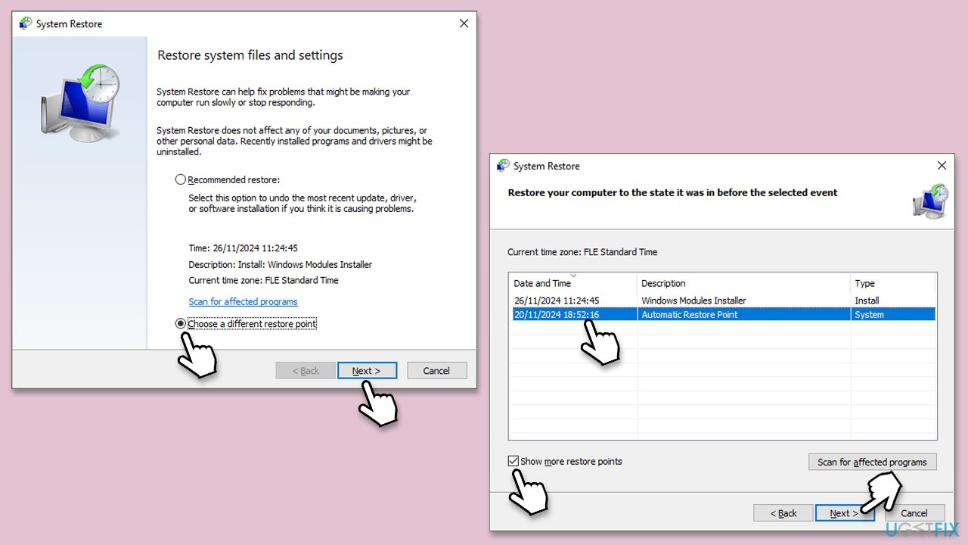
Task: Sort by Description column header
Action: [x=743, y=283]
